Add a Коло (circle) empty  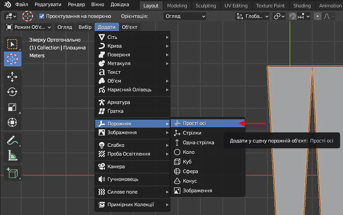tap(207, 152)
